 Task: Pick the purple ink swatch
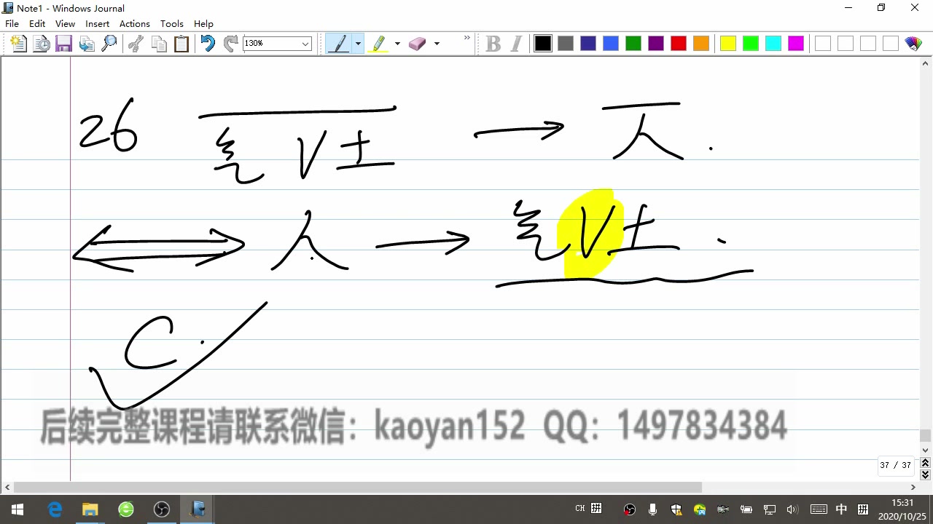point(656,44)
